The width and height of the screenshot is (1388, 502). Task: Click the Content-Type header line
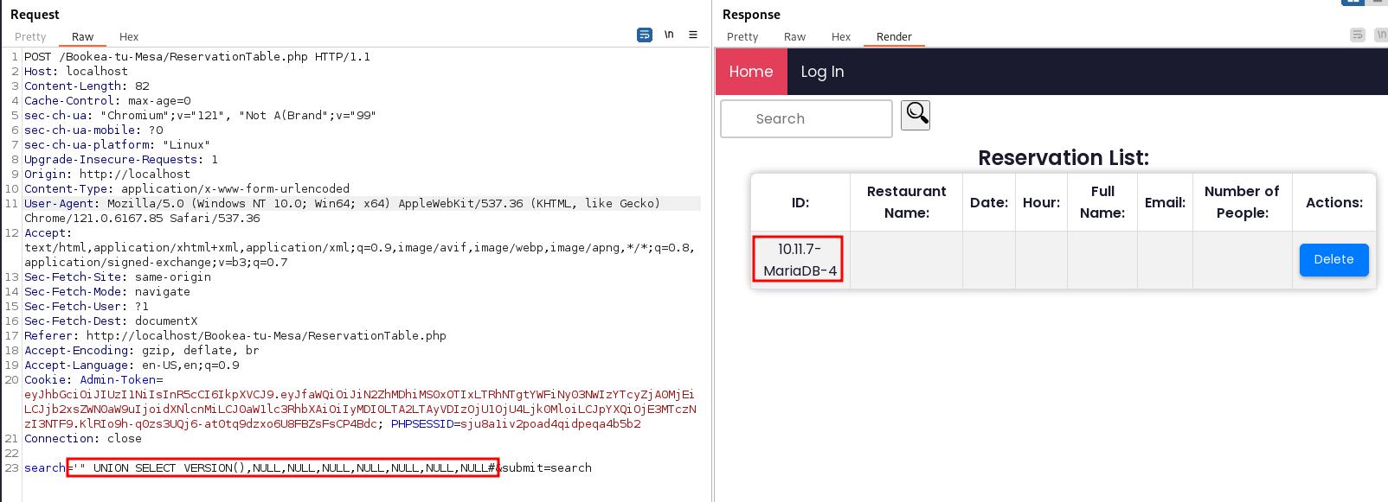(187, 189)
